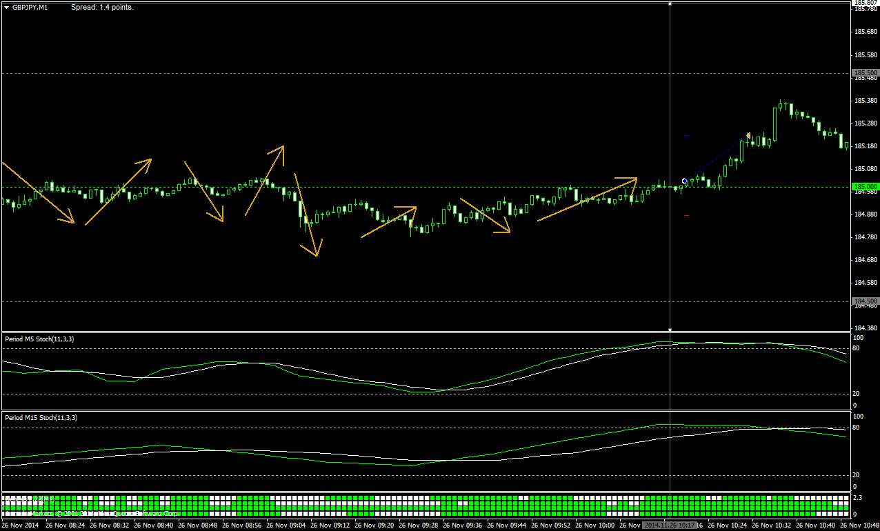Viewport: 880px width, 531px height.
Task: Click the green 185.000 price level label
Action: (x=866, y=186)
